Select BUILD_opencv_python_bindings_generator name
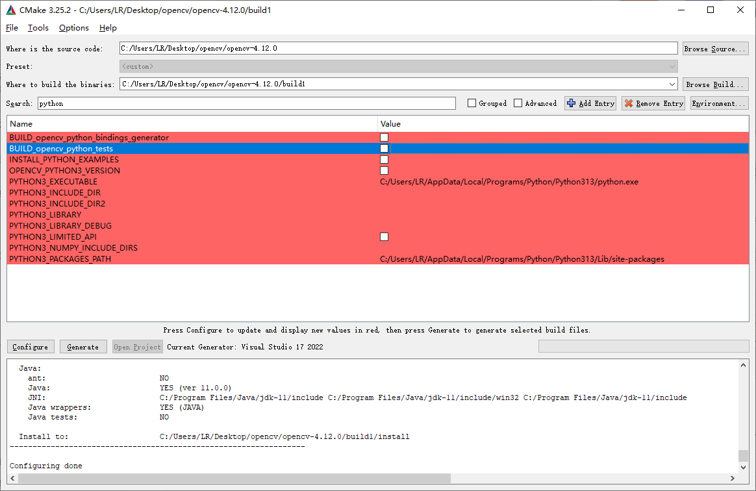756x491 pixels. (89, 138)
